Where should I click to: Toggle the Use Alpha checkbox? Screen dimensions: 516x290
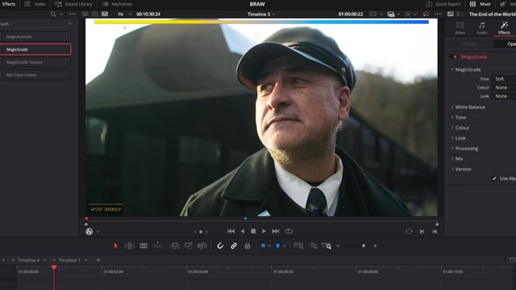pos(494,178)
